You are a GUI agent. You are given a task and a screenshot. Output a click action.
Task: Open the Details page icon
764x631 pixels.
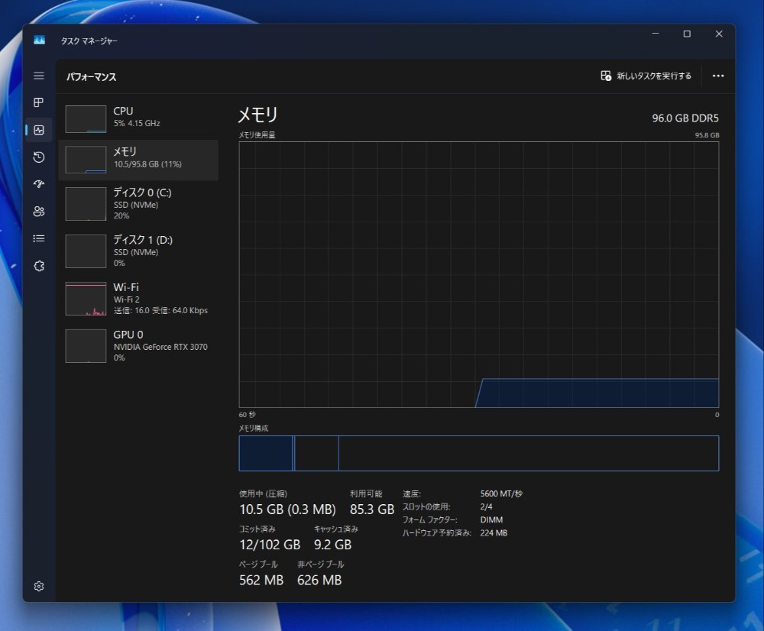tap(39, 238)
